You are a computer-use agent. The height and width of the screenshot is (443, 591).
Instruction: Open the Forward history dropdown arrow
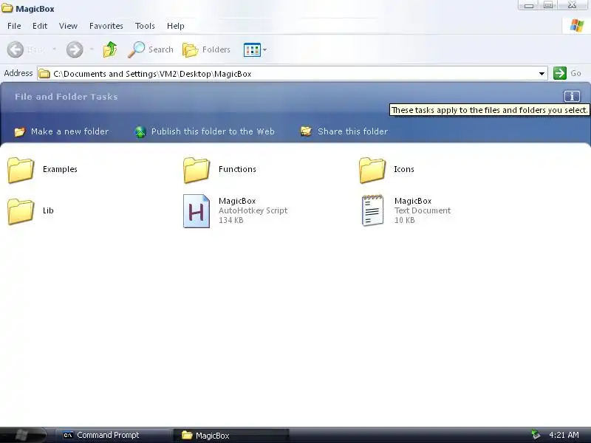tap(92, 49)
